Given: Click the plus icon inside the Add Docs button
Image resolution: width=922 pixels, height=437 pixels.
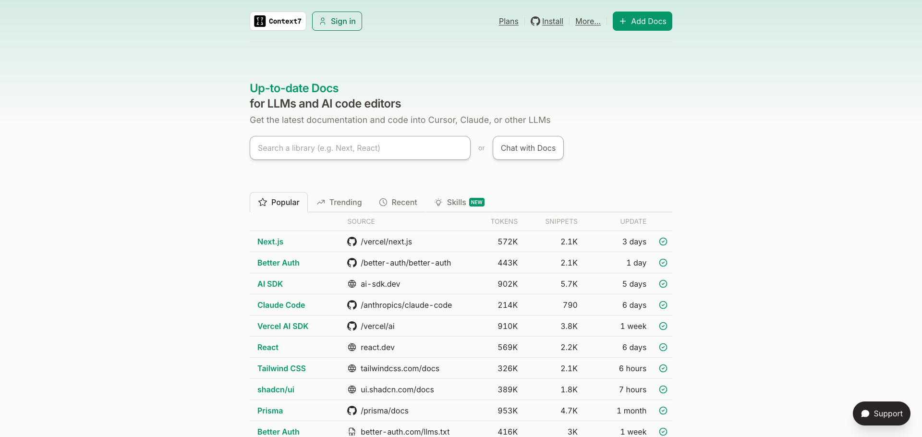Looking at the screenshot, I should coord(622,21).
